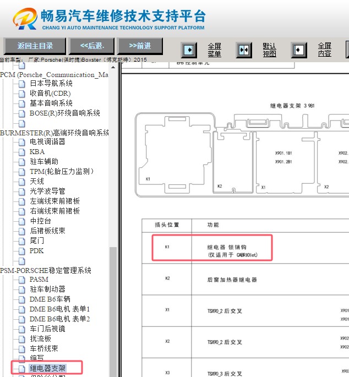Open the 车桥线束 tree item
Viewport: 349px width, 377px height.
(x=44, y=348)
